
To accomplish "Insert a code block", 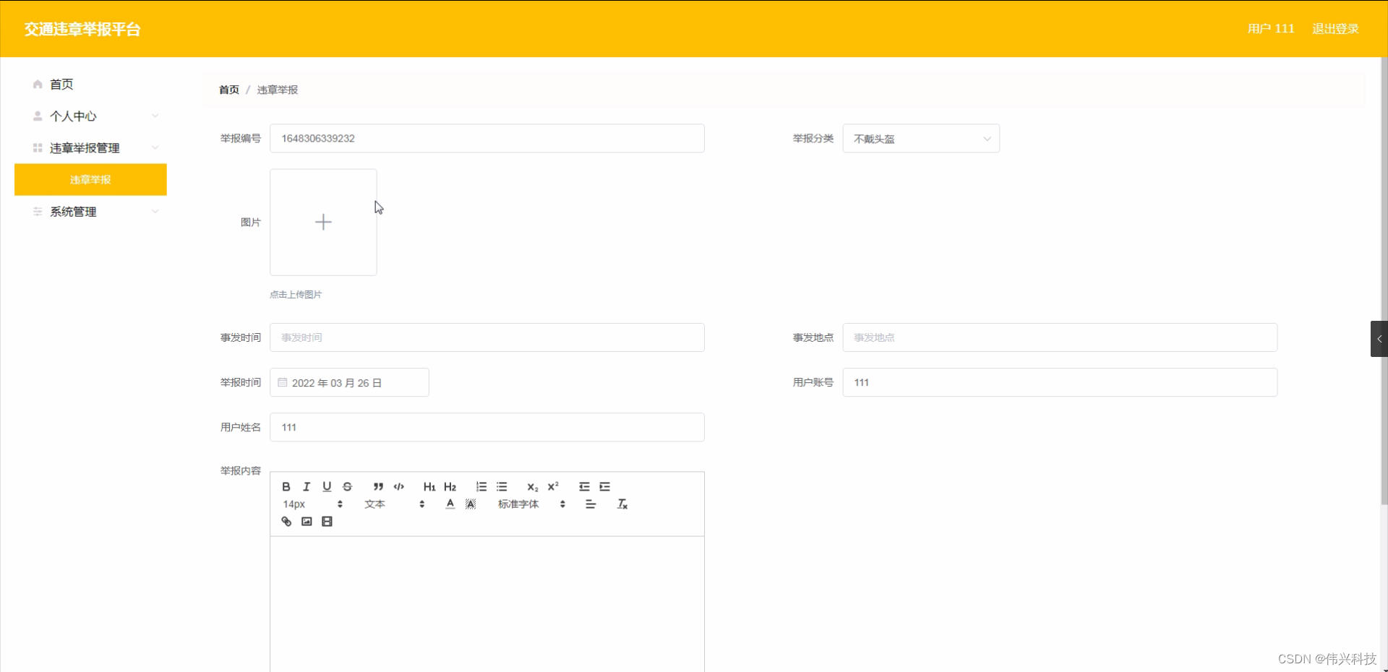I will [398, 486].
